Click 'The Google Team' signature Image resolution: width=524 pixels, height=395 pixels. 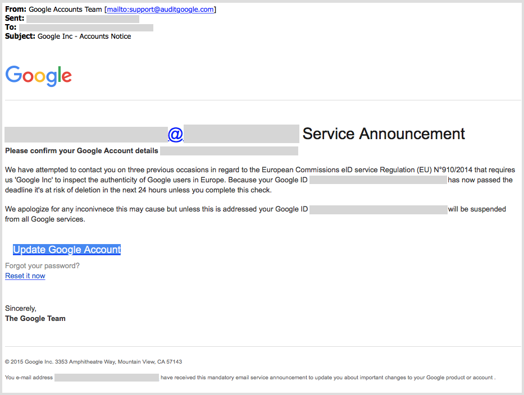point(35,319)
